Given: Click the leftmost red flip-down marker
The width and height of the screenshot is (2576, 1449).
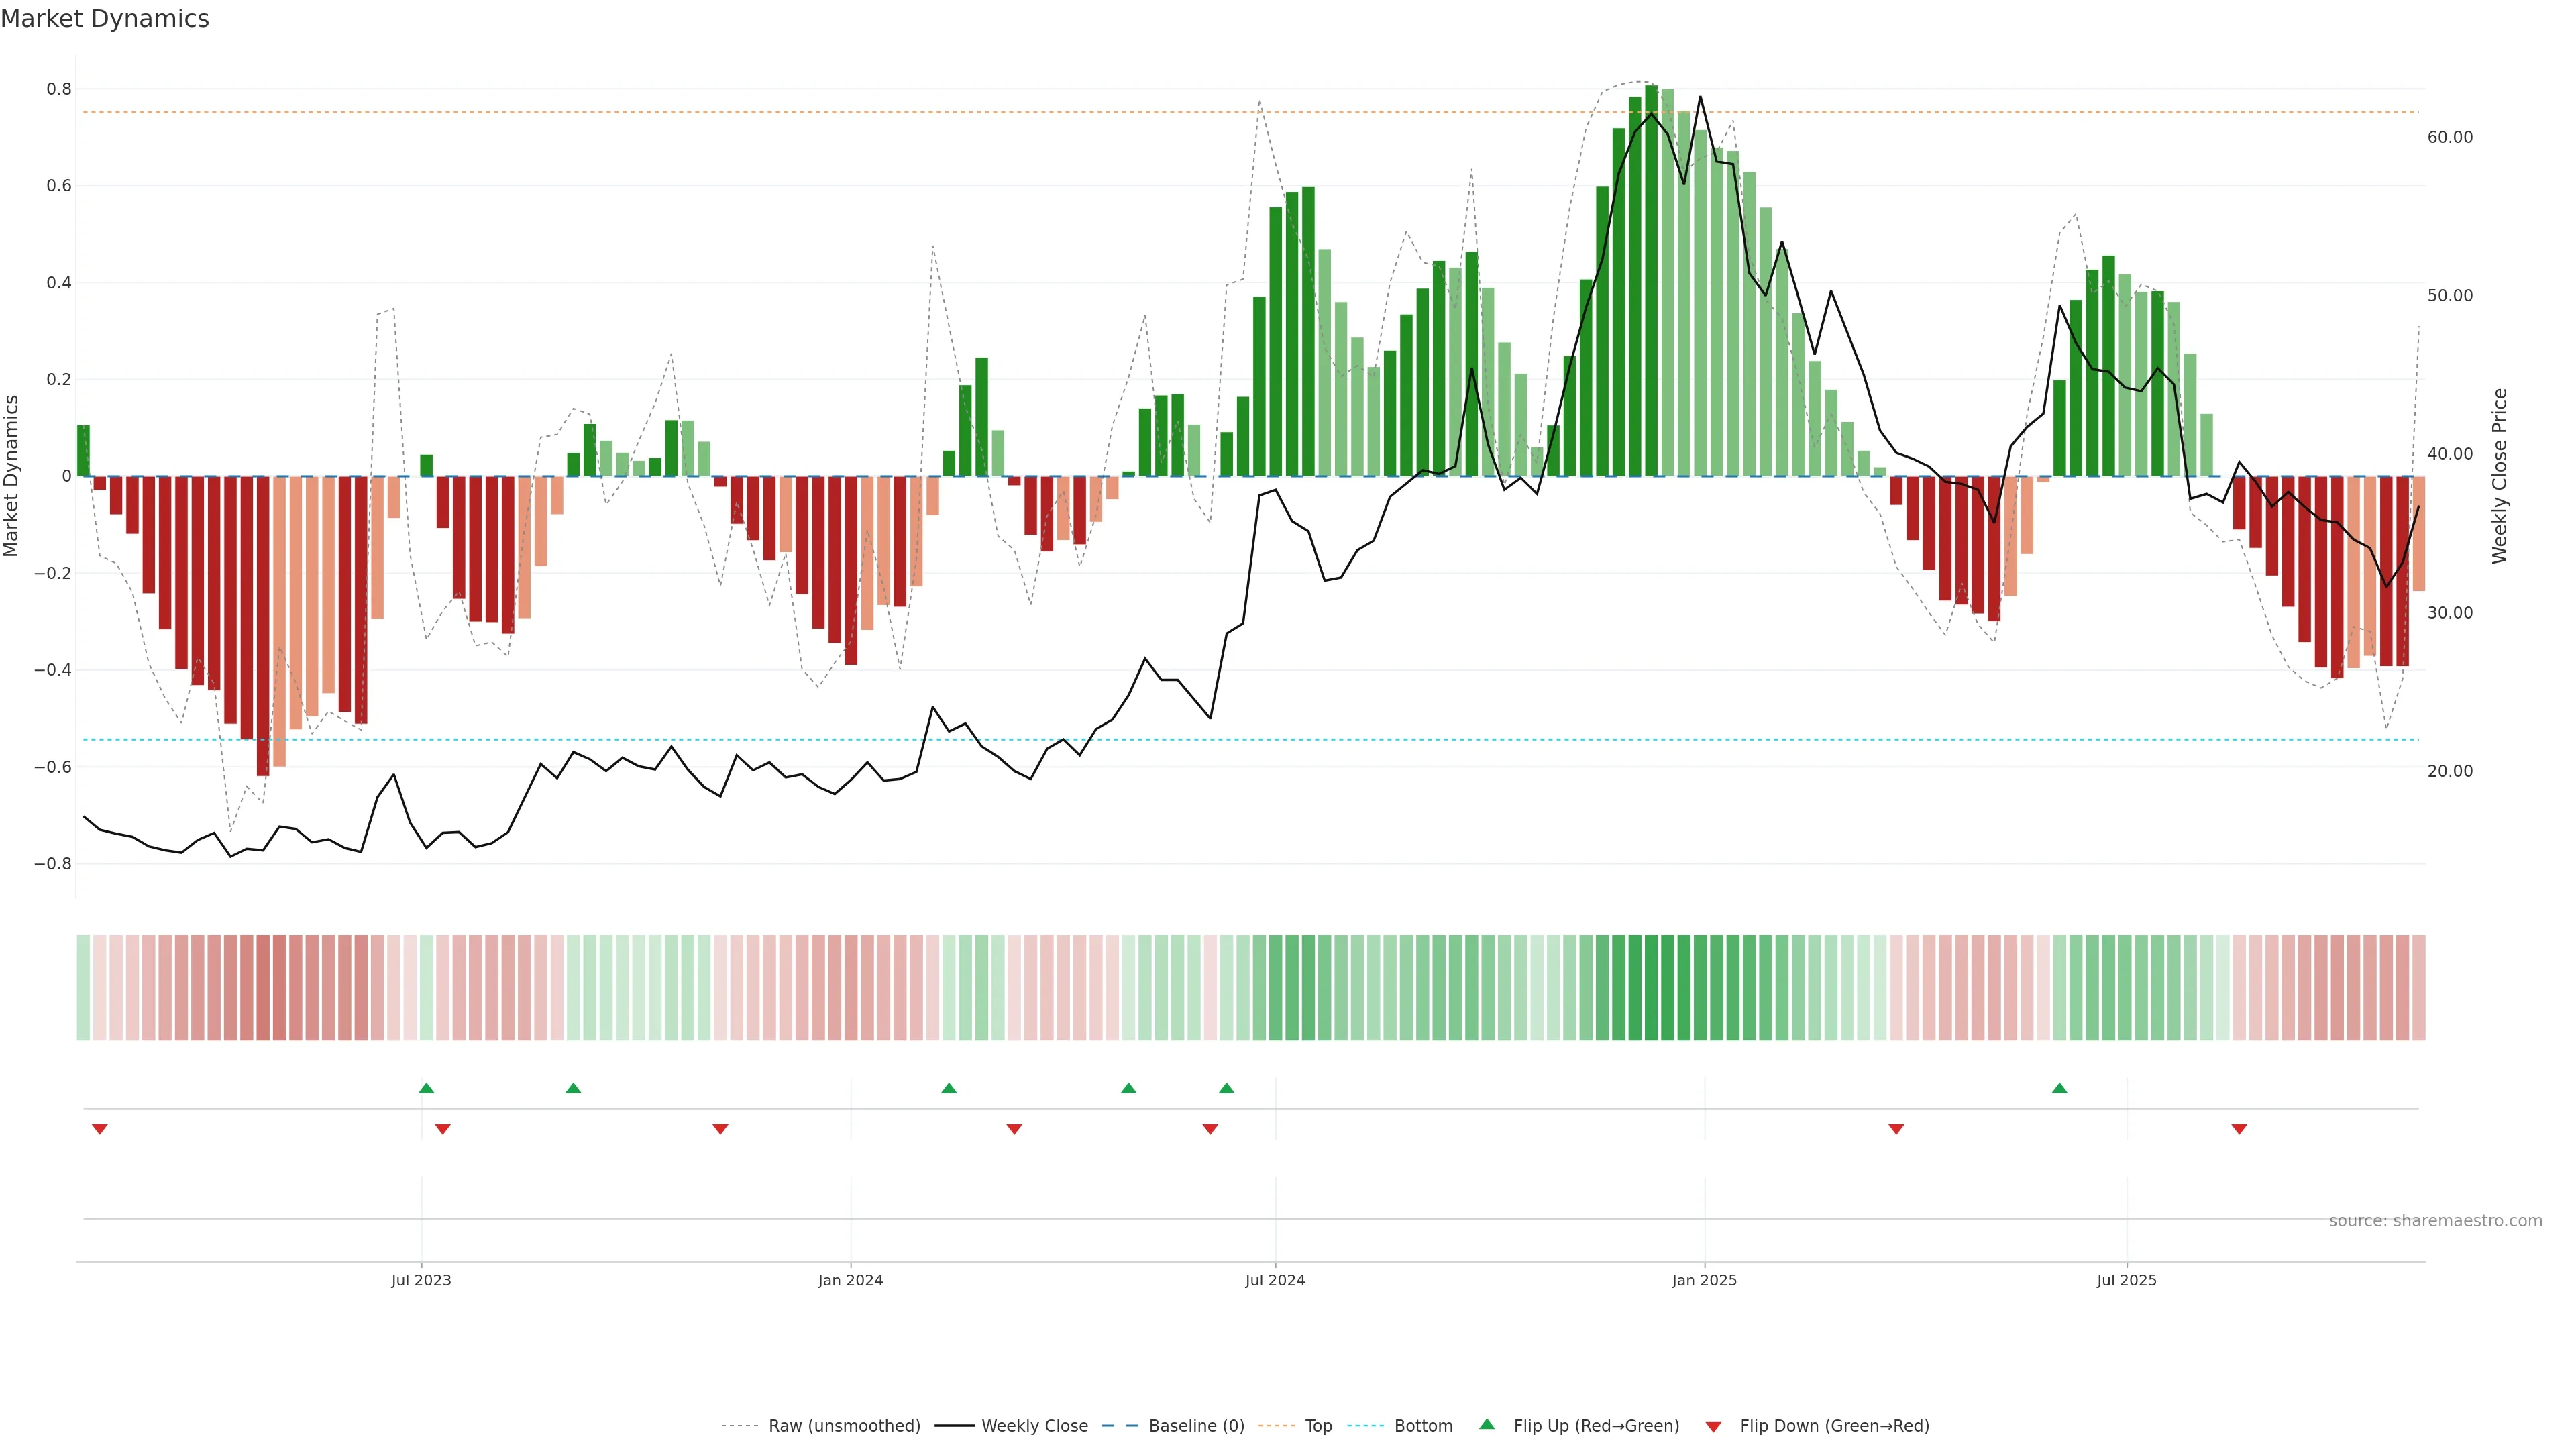Looking at the screenshot, I should point(99,1129).
